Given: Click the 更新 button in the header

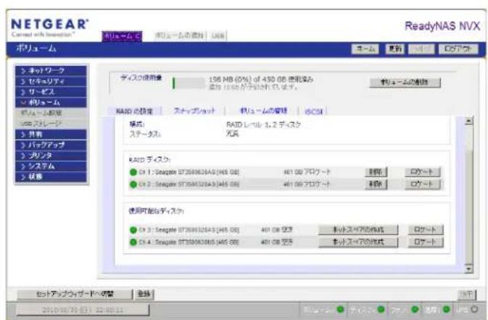Looking at the screenshot, I should [395, 49].
